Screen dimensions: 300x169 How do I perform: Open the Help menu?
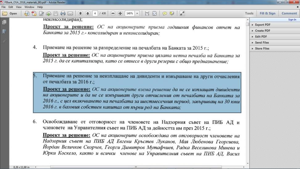tap(40, 7)
